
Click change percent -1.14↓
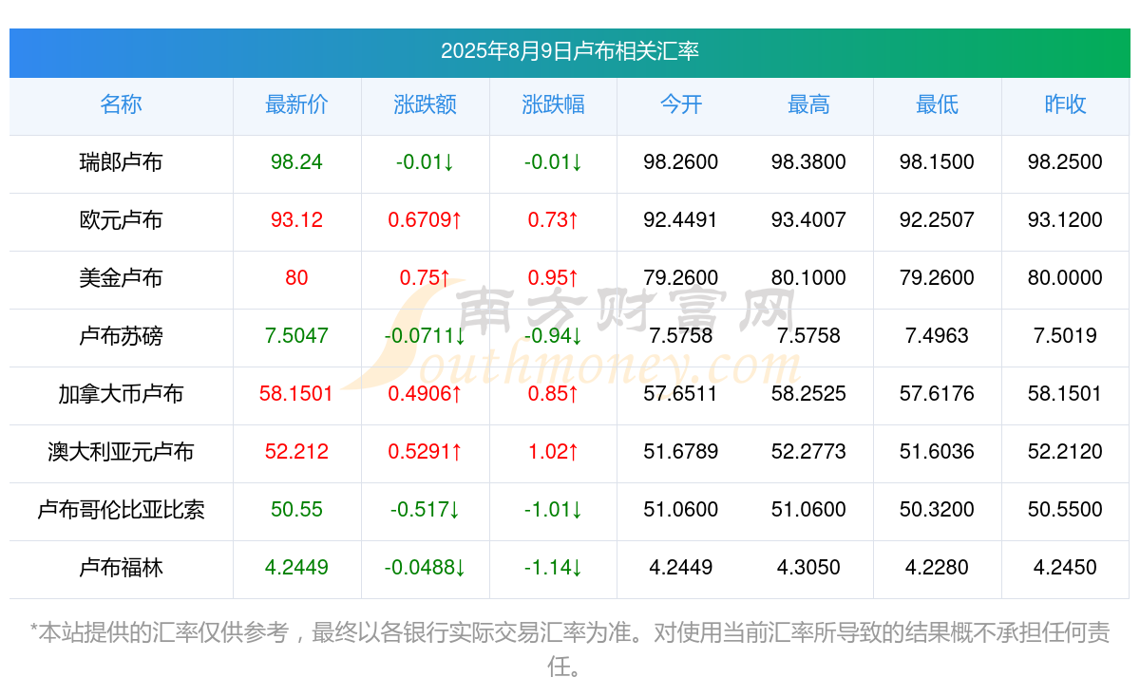point(553,568)
